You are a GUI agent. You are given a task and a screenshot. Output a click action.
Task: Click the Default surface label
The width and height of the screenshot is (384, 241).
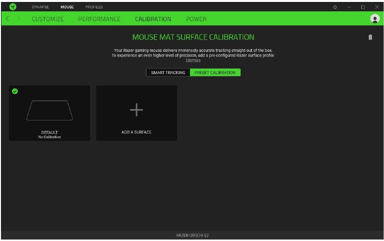click(x=49, y=132)
